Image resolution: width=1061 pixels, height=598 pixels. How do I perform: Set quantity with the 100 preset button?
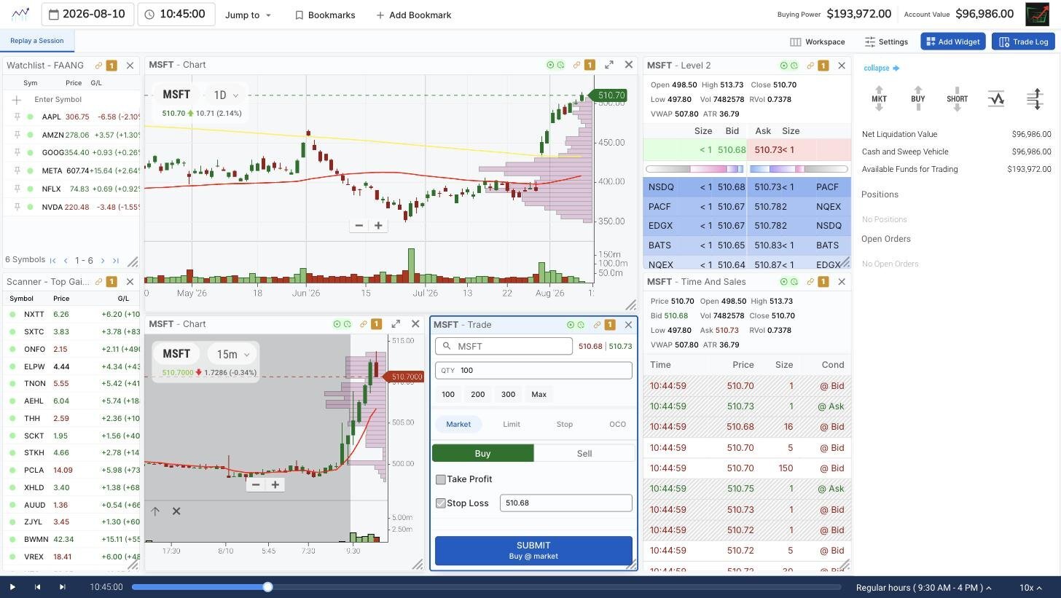click(x=448, y=394)
